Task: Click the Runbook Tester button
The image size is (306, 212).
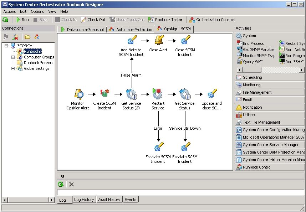Action: [x=165, y=20]
